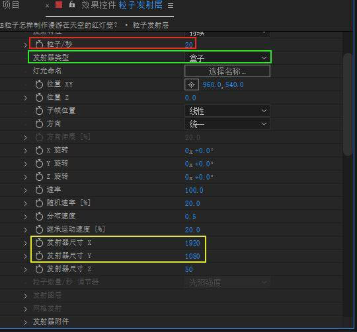This screenshot has width=357, height=332.
Task: Expand the 粒子/秒 property
Action: pyautogui.click(x=25, y=45)
